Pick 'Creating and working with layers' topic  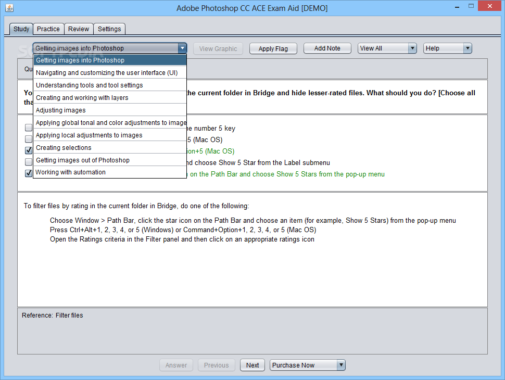(x=110, y=97)
